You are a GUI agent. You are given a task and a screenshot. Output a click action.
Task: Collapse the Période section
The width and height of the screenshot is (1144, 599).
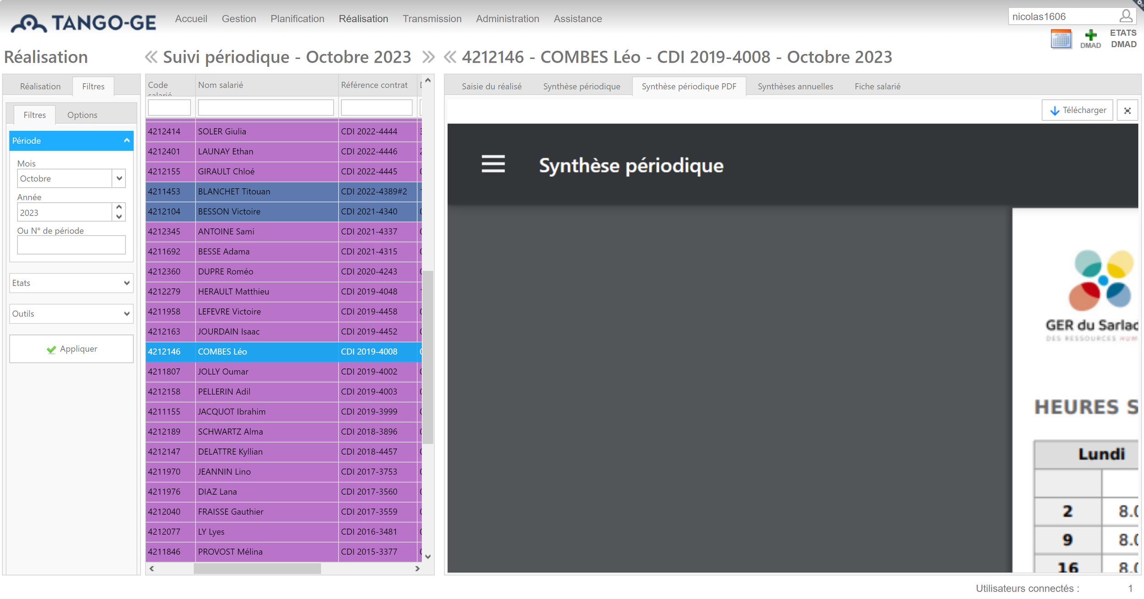(x=71, y=141)
